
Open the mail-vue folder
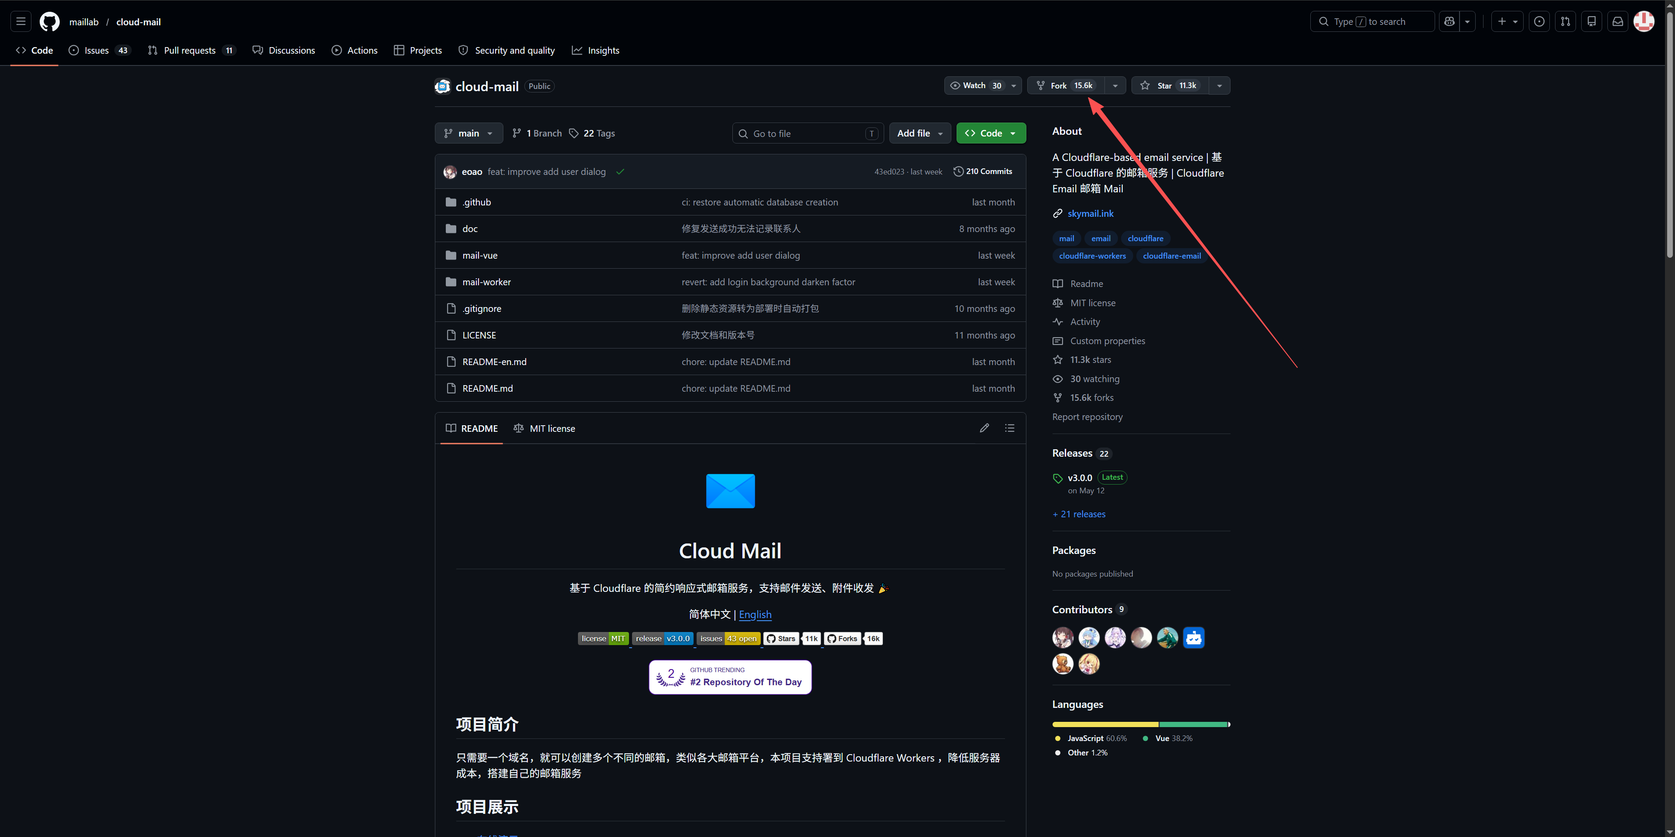click(480, 255)
